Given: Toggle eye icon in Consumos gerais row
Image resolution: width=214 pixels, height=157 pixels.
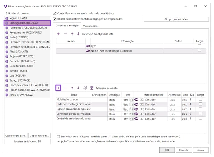Looking at the screenshot, I should click(136, 114).
